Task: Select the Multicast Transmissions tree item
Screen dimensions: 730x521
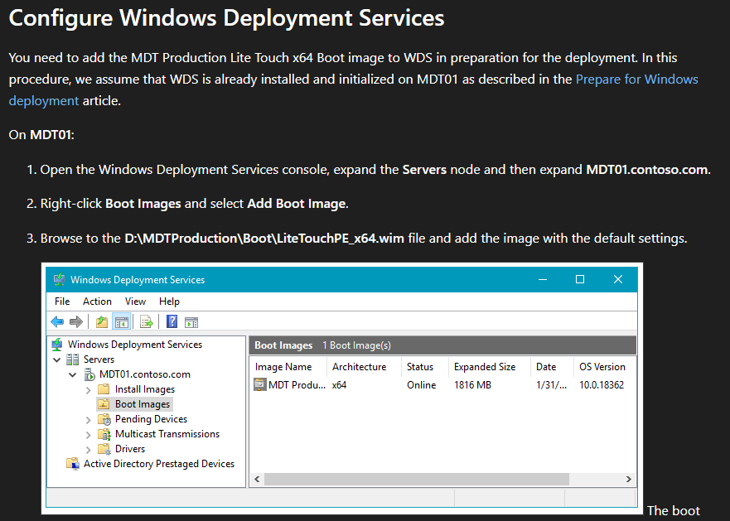Action: [167, 434]
